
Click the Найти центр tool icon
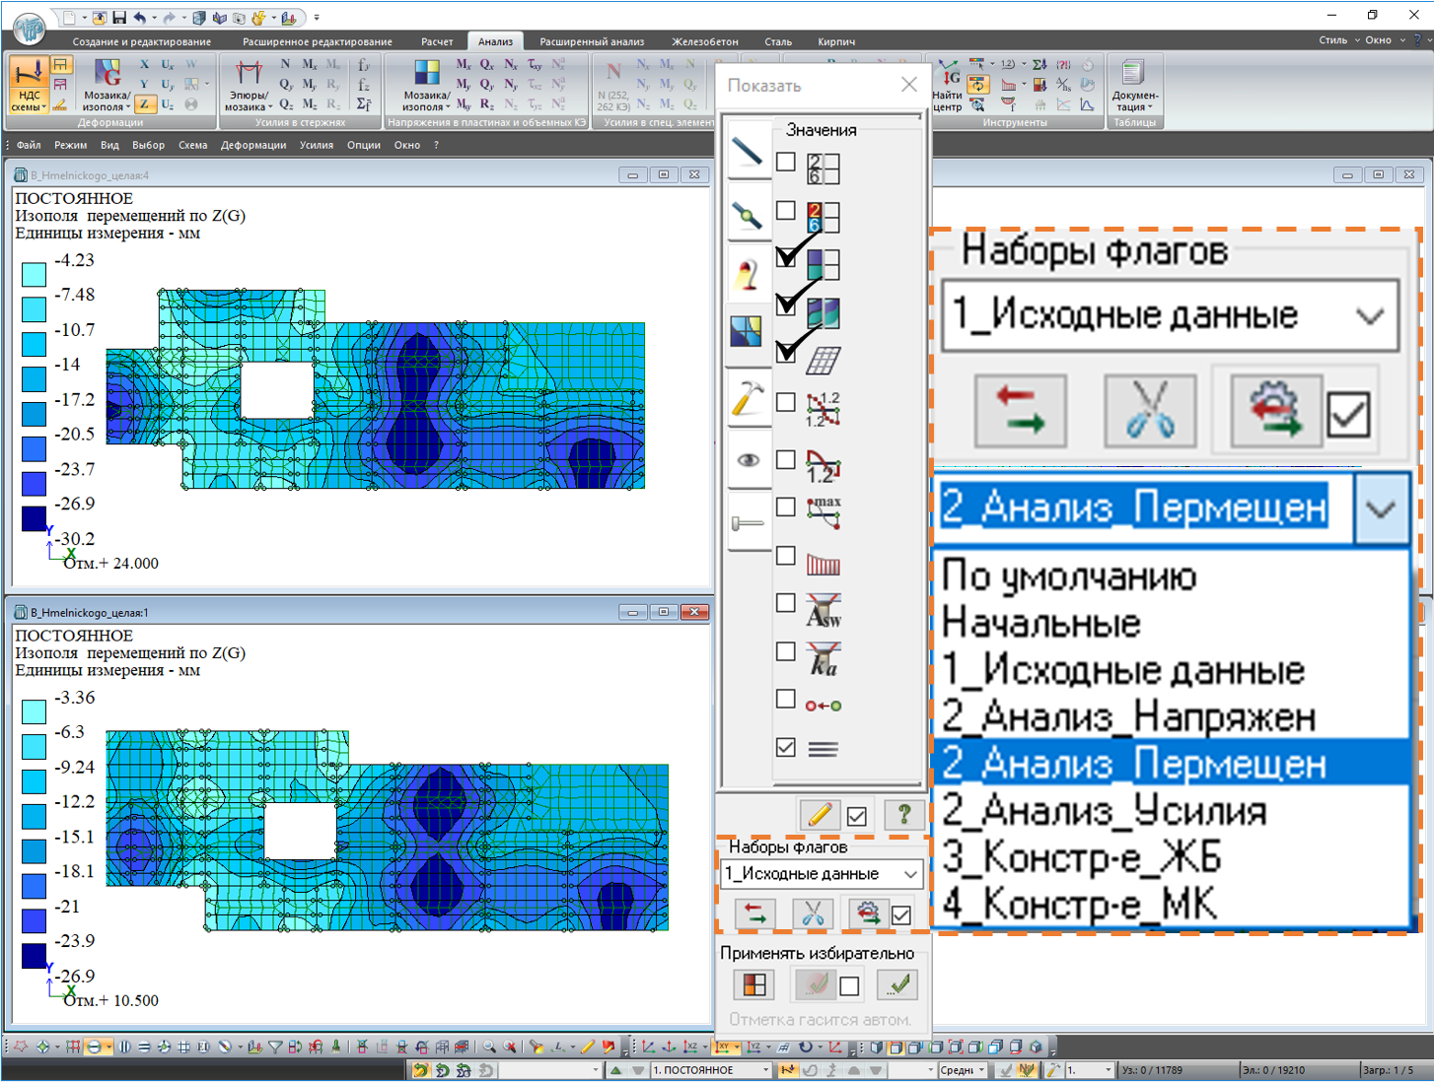[x=948, y=86]
